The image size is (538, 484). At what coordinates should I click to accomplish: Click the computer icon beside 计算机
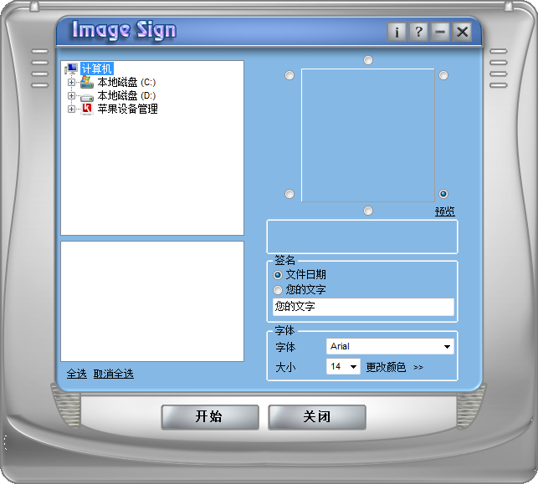pos(71,69)
